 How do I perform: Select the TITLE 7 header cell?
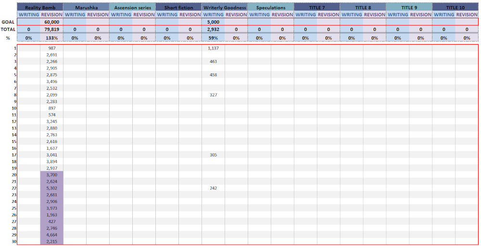[x=317, y=8]
